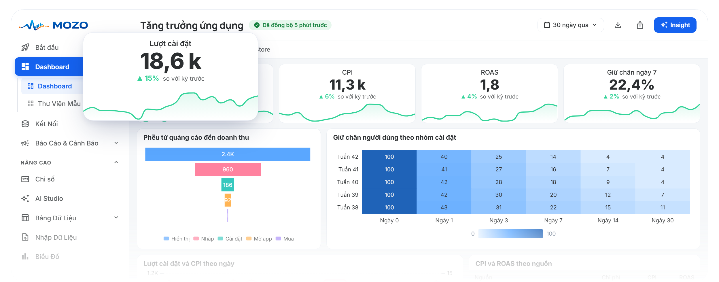The width and height of the screenshot is (719, 282).
Task: Click the heatmap 0–100 color scale bar
Action: (510, 234)
